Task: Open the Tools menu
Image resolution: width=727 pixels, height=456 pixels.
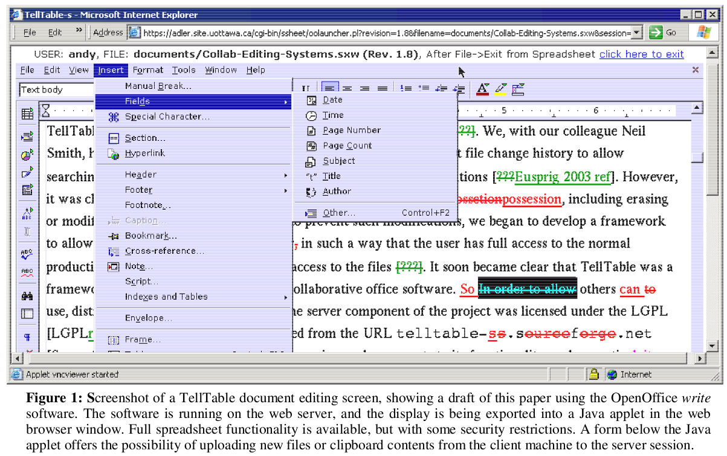Action: [x=184, y=70]
